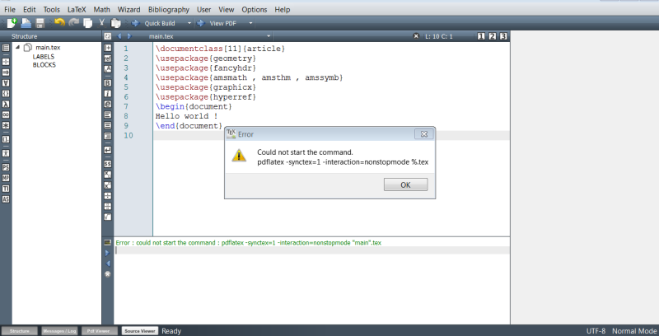Toggle the Structure panel button in status bar
Image resolution: width=659 pixels, height=336 pixels.
tap(20, 331)
